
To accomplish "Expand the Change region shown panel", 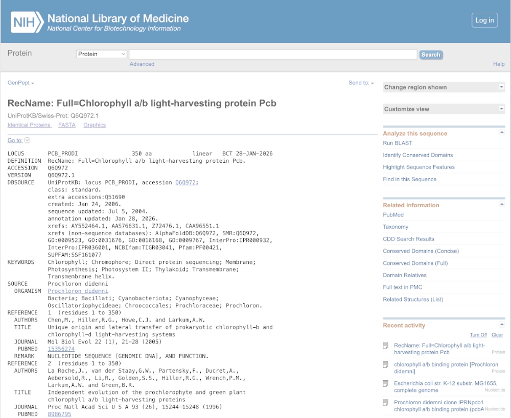I will 501,87.
